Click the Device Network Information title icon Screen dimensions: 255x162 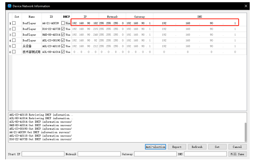point(10,6)
